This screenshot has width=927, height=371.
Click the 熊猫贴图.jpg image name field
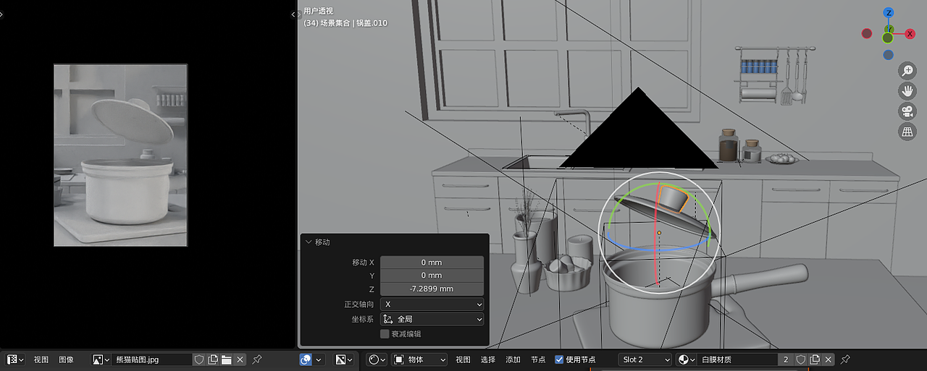(152, 359)
